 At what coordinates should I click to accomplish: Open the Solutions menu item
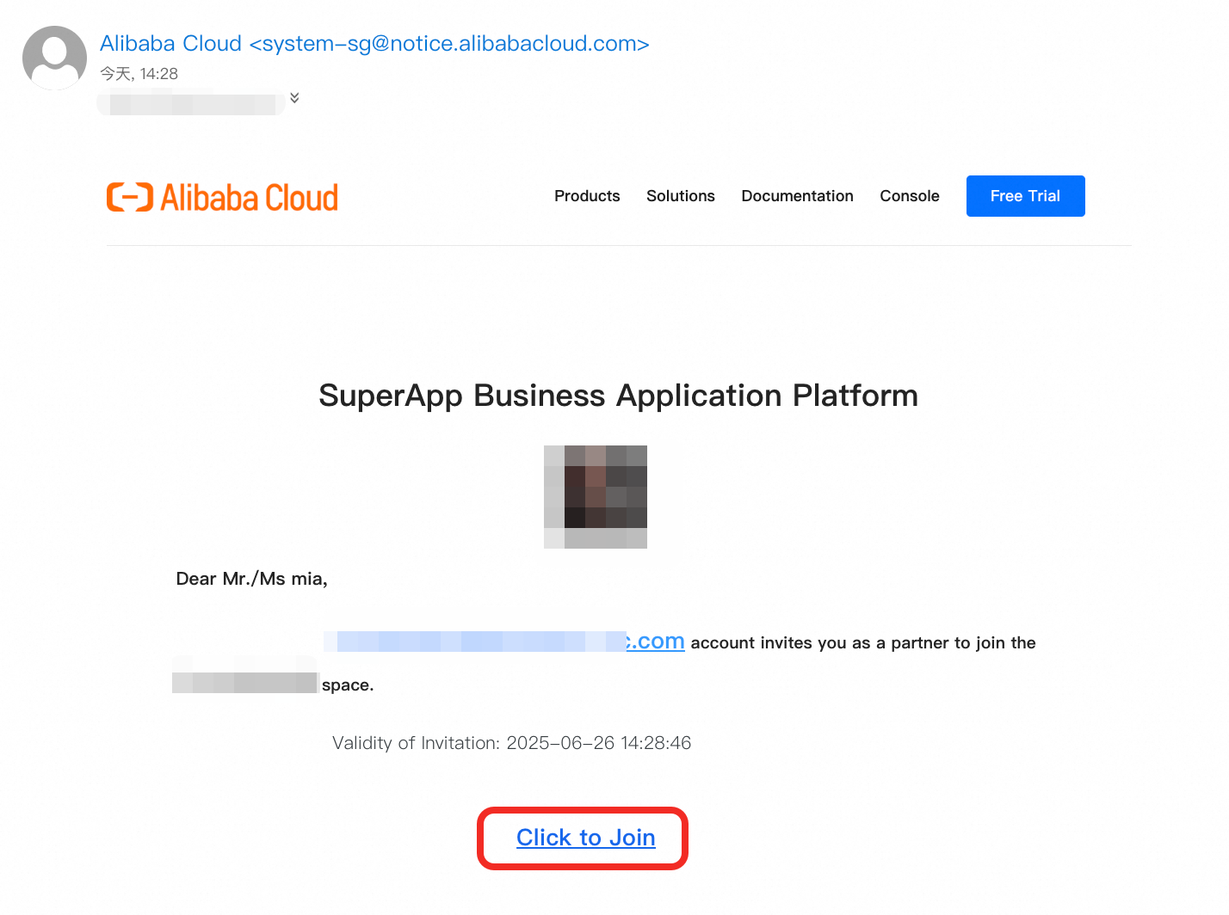click(680, 196)
